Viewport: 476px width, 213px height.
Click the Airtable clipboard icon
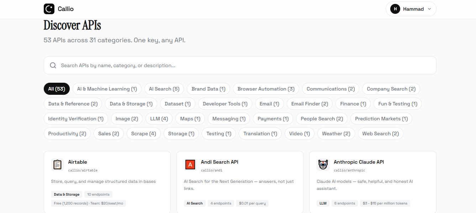57,165
